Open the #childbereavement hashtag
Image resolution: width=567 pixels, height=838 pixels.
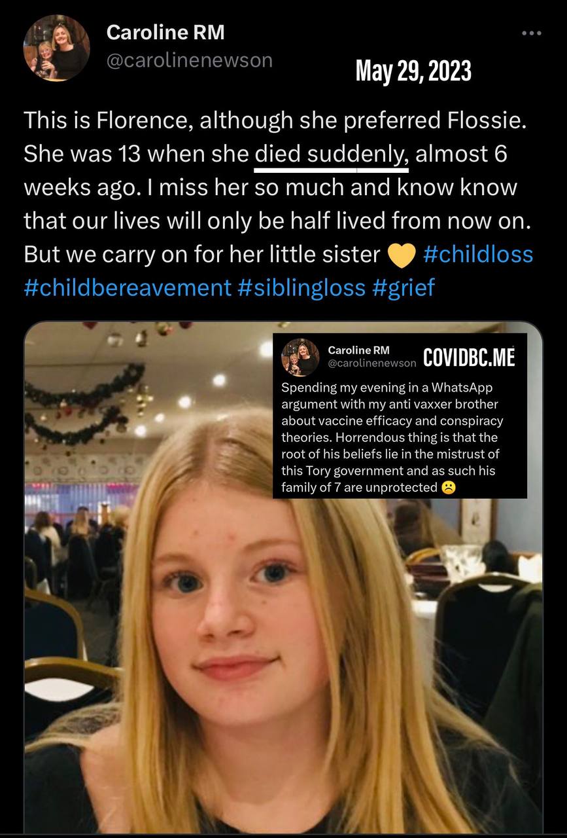(x=127, y=287)
